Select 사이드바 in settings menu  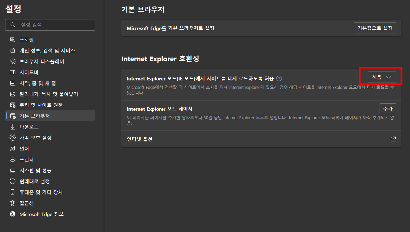tap(51, 72)
